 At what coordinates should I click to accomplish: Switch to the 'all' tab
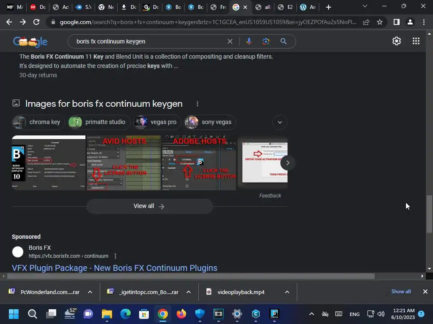263,7
